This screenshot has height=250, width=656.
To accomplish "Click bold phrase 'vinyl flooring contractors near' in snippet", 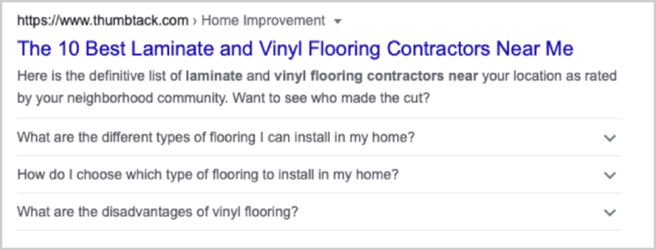I will pyautogui.click(x=375, y=77).
